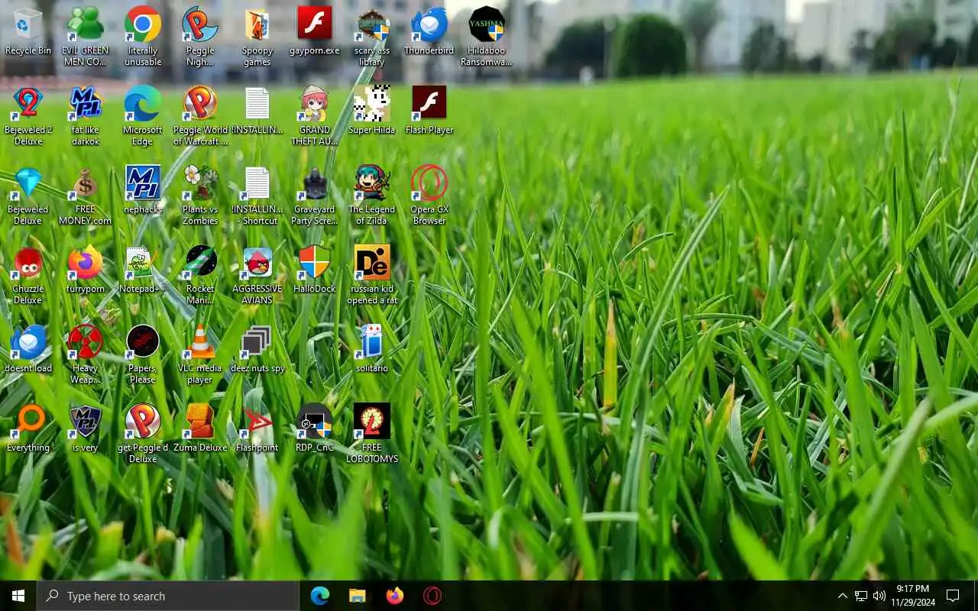The height and width of the screenshot is (611, 978).
Task: Launch Opera GX from the taskbar
Action: point(432,596)
